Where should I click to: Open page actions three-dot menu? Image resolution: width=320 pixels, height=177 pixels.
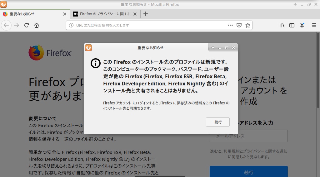[230, 25]
